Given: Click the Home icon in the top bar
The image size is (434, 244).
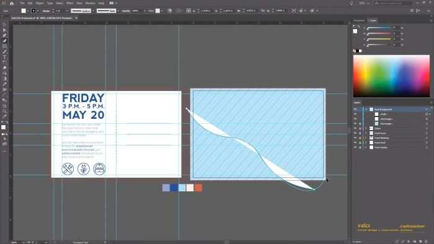Looking at the screenshot, I should pos(12,3).
